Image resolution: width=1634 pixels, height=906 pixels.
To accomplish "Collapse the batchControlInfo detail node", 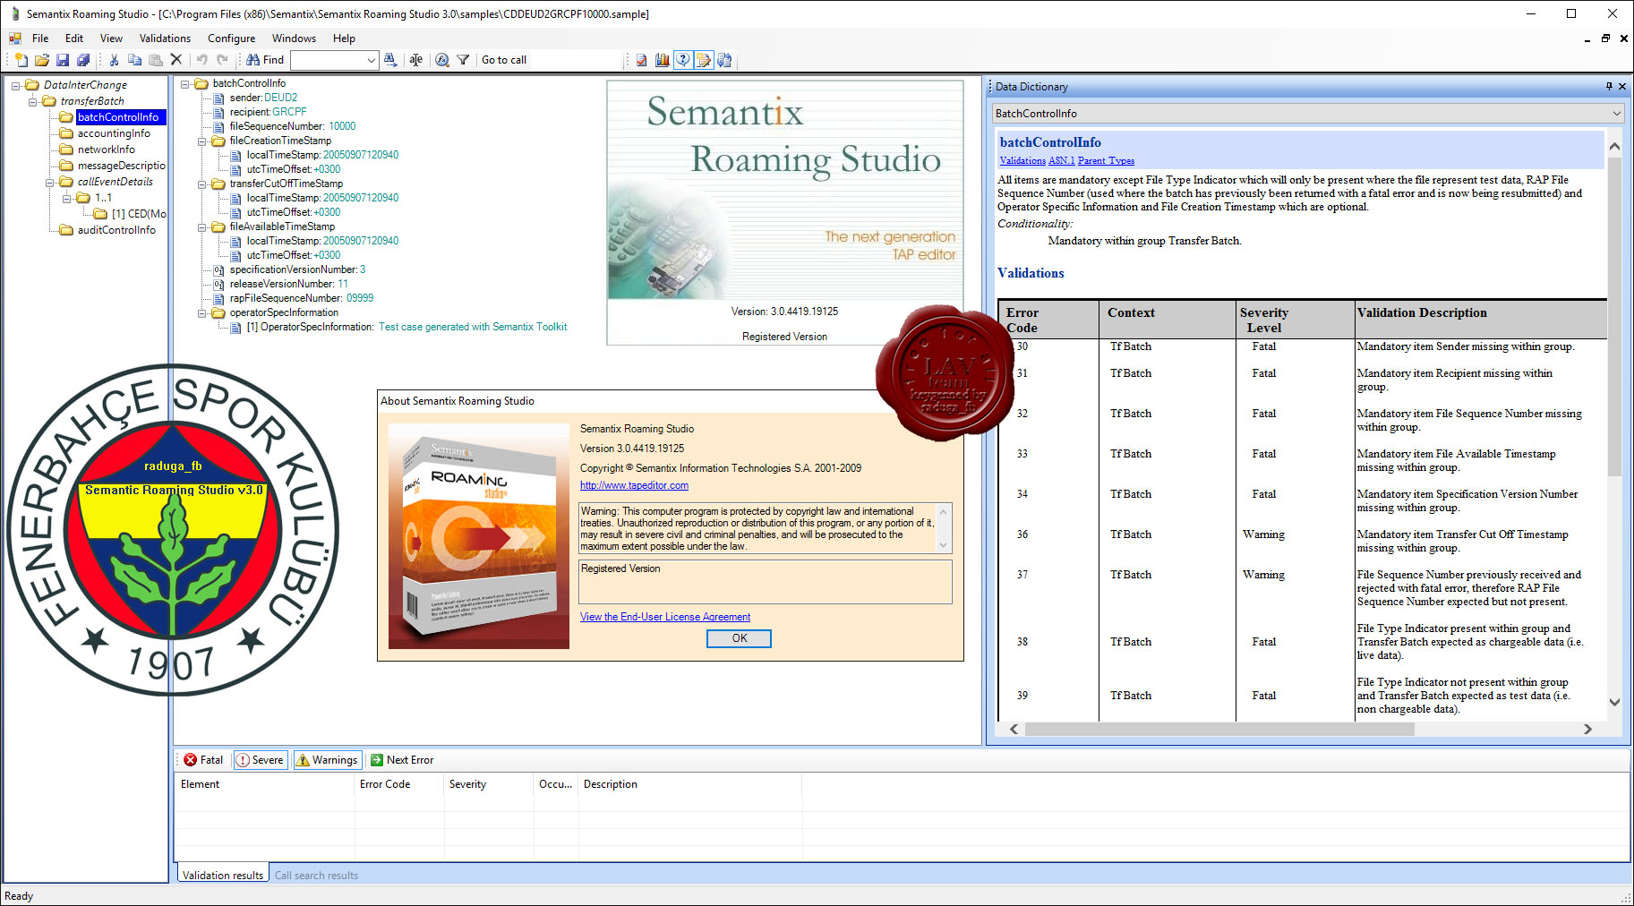I will click(185, 83).
